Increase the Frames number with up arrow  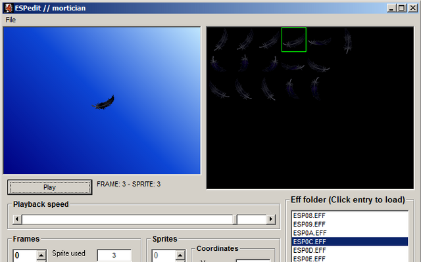point(41,255)
